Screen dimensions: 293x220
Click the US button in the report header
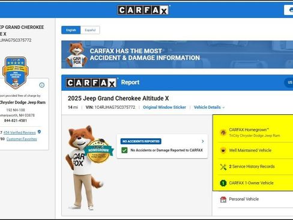click(289, 82)
